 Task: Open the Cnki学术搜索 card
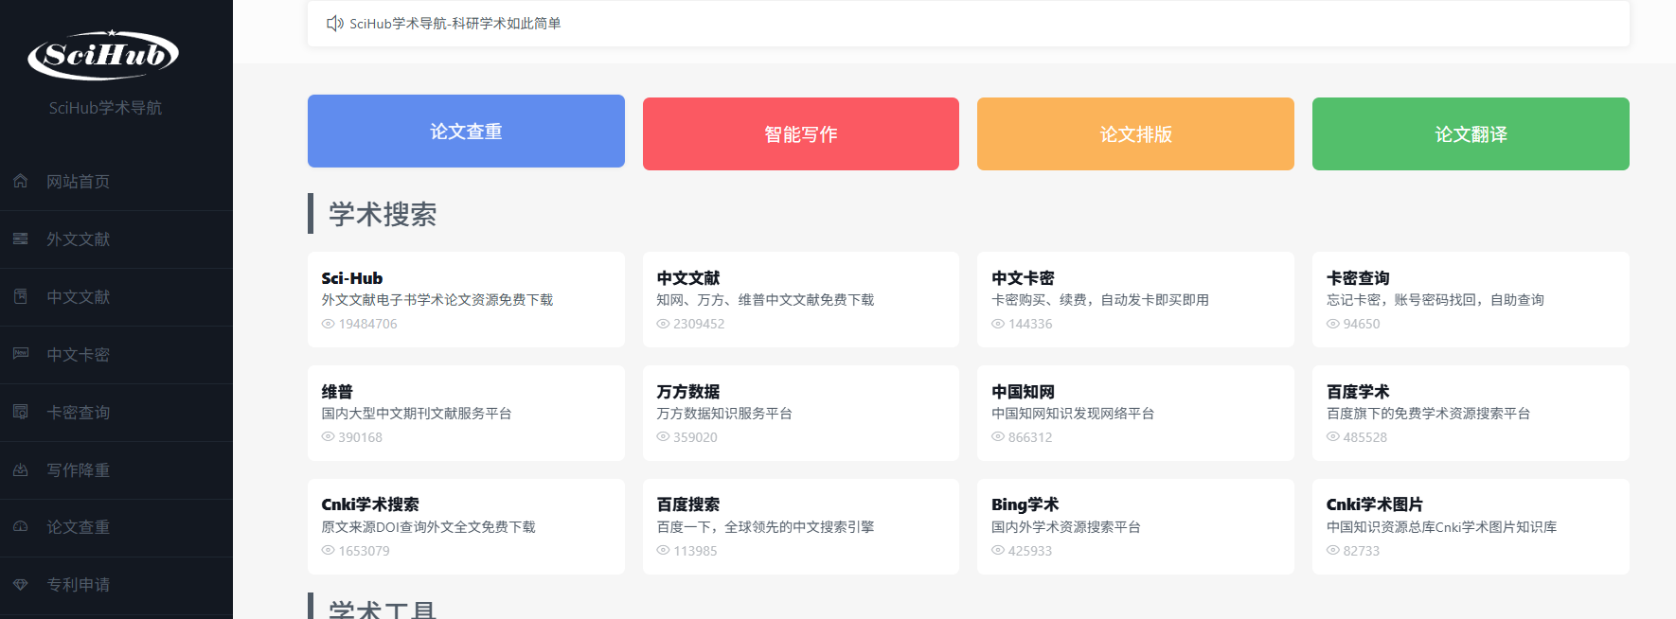coord(466,526)
